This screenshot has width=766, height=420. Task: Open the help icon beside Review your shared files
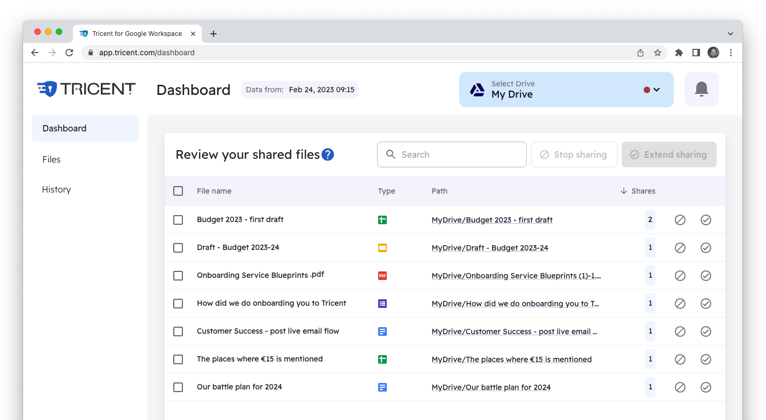pos(328,154)
